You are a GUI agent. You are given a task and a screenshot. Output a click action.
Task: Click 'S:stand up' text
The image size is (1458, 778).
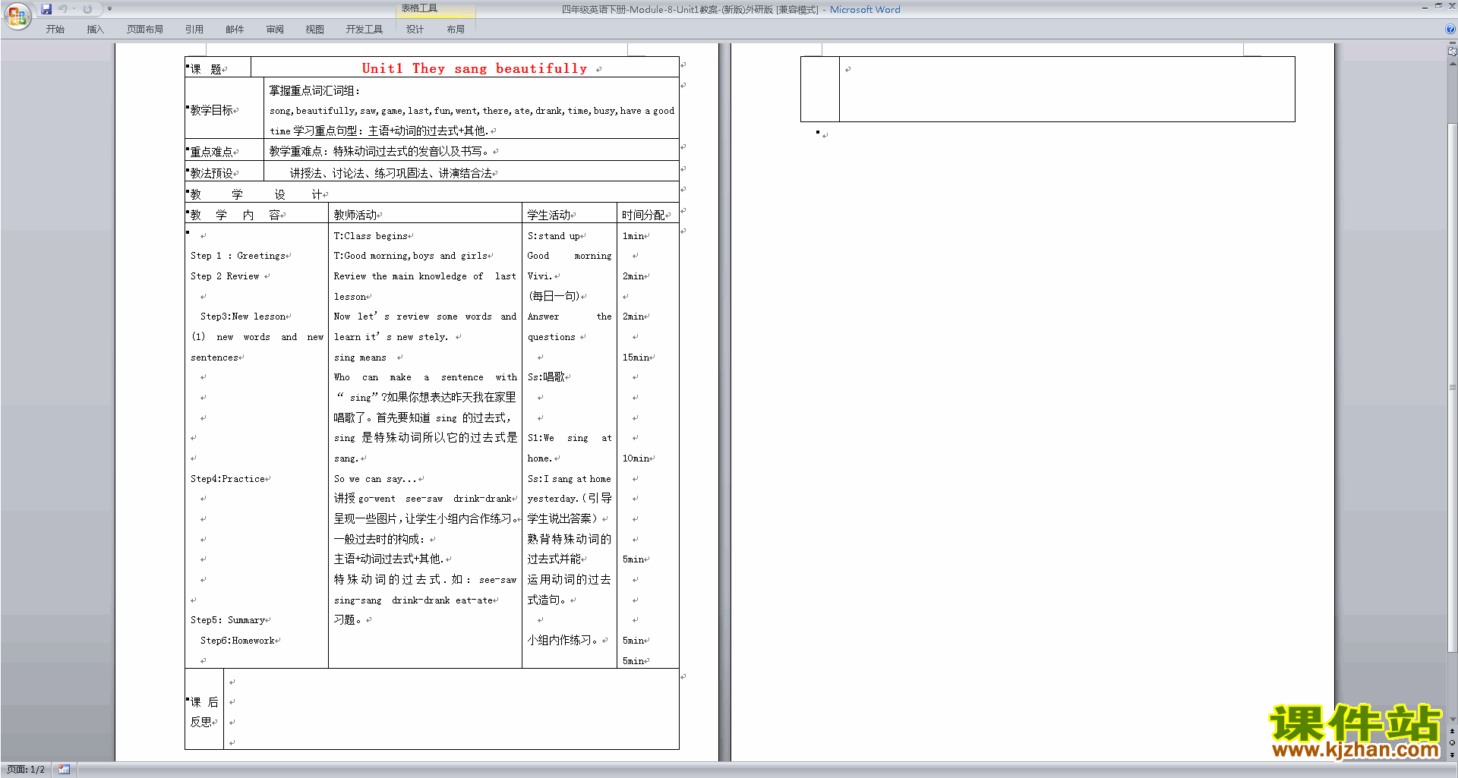click(554, 236)
